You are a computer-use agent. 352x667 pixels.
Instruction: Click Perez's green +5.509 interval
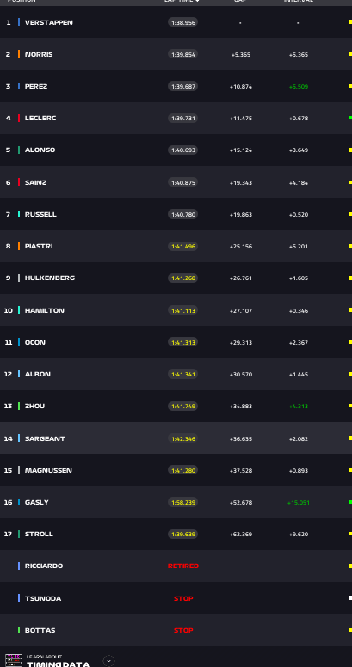point(299,86)
